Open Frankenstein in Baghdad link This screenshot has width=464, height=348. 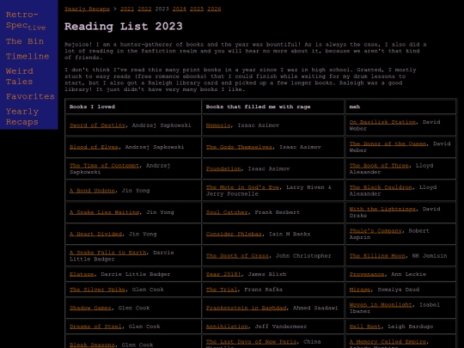coord(247,308)
